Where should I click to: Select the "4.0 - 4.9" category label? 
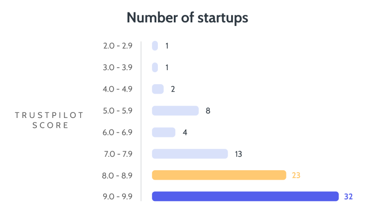(119, 89)
